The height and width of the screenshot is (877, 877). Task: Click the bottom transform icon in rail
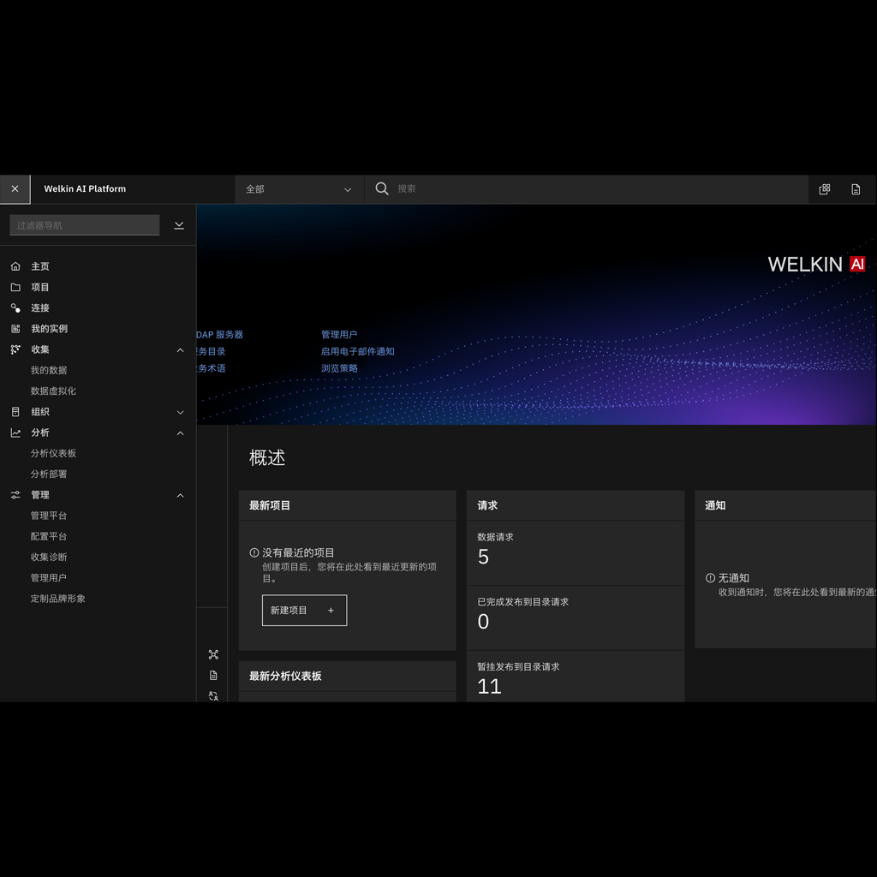point(213,695)
